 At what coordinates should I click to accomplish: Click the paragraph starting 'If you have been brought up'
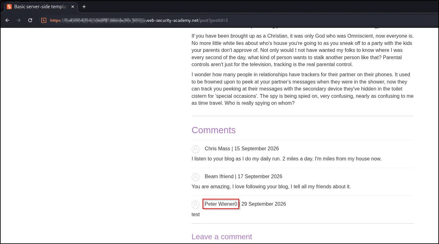pyautogui.click(x=303, y=50)
